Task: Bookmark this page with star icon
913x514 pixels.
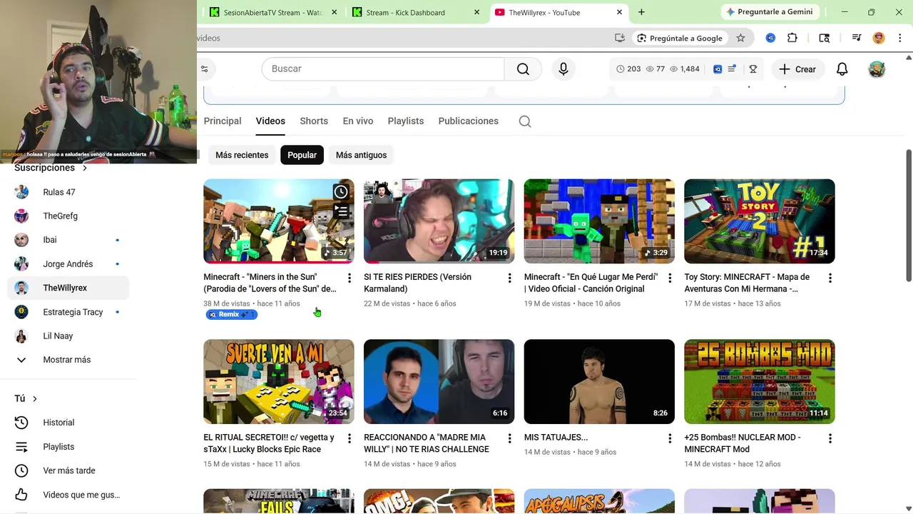Action: click(740, 38)
